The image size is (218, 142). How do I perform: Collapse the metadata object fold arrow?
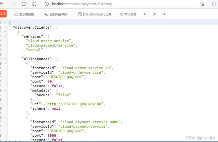pyautogui.click(x=5, y=91)
